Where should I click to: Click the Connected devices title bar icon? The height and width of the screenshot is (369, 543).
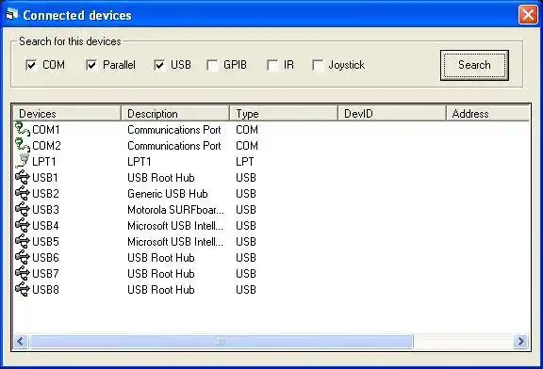coord(11,15)
